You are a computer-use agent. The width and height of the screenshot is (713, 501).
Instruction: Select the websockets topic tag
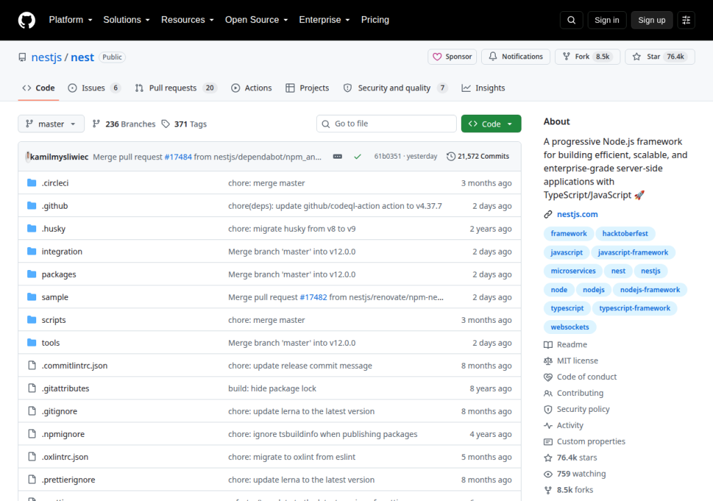tap(570, 327)
